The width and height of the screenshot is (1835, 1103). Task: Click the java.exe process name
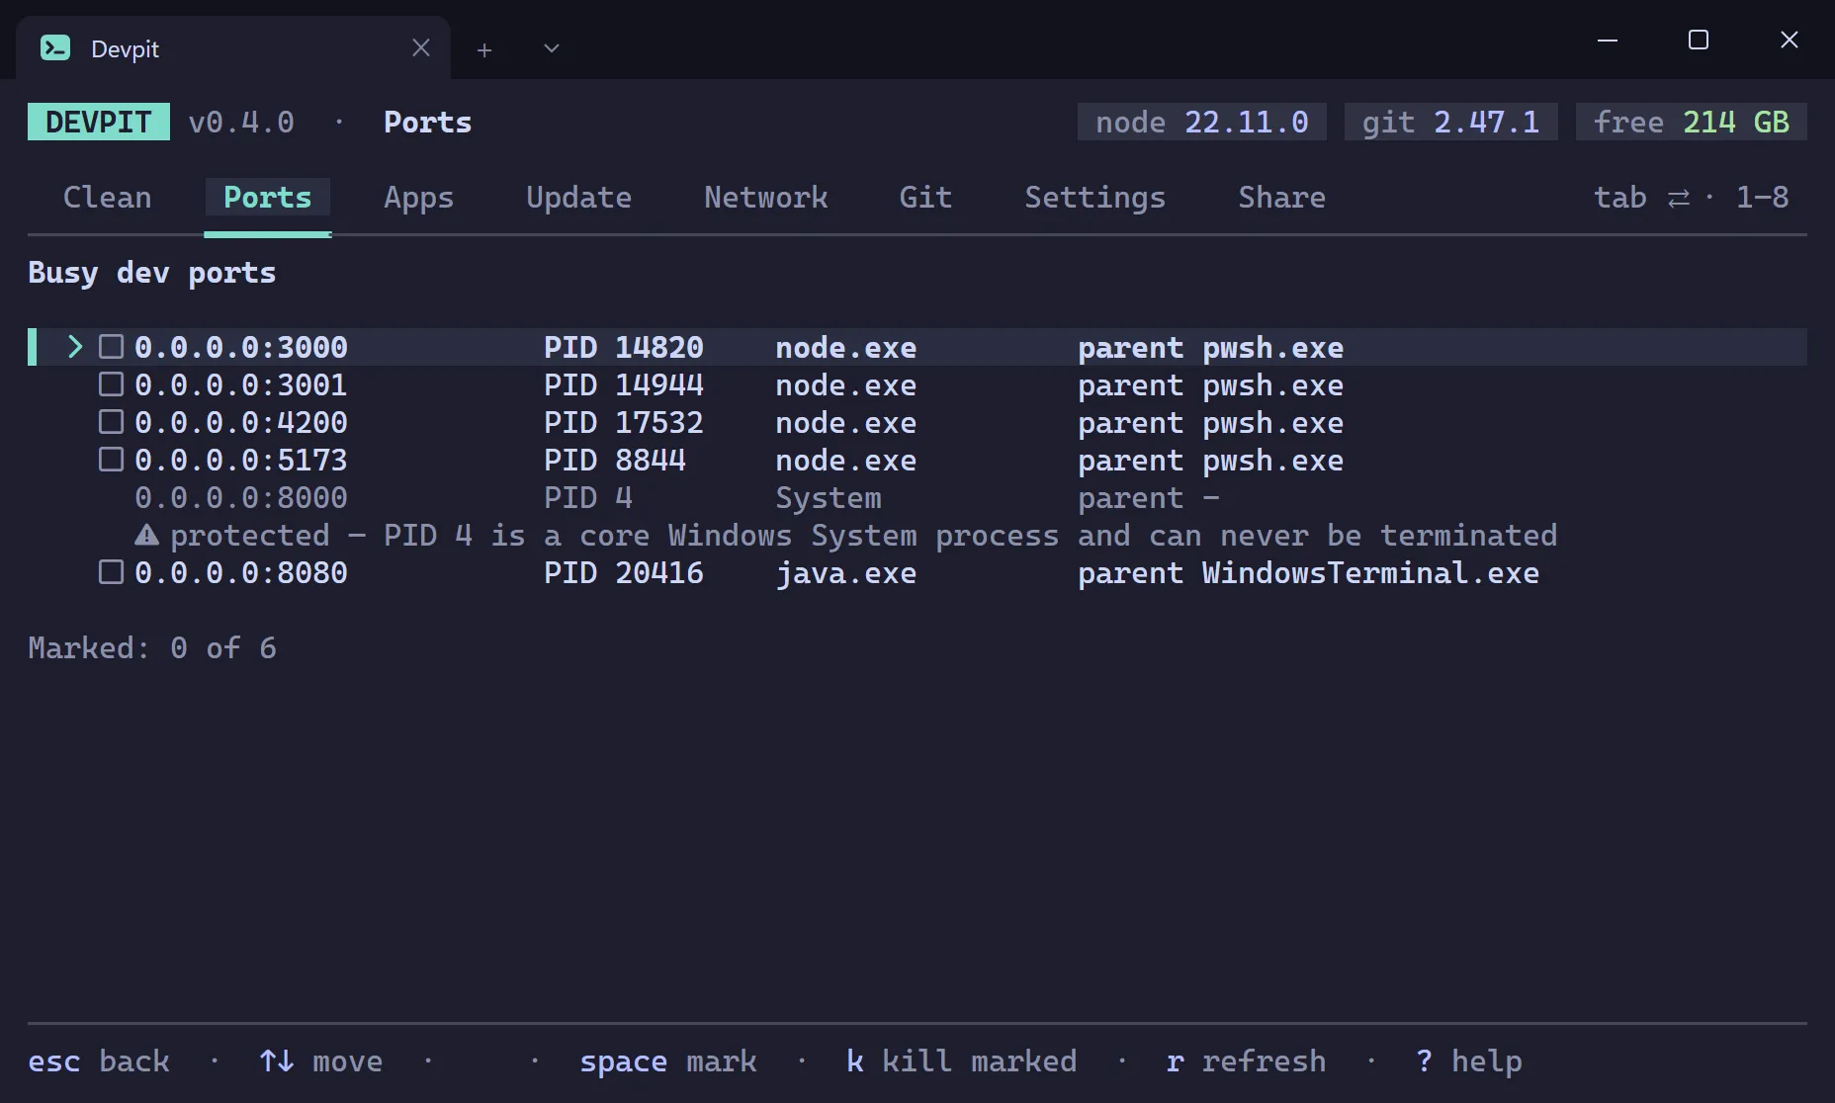click(x=846, y=573)
